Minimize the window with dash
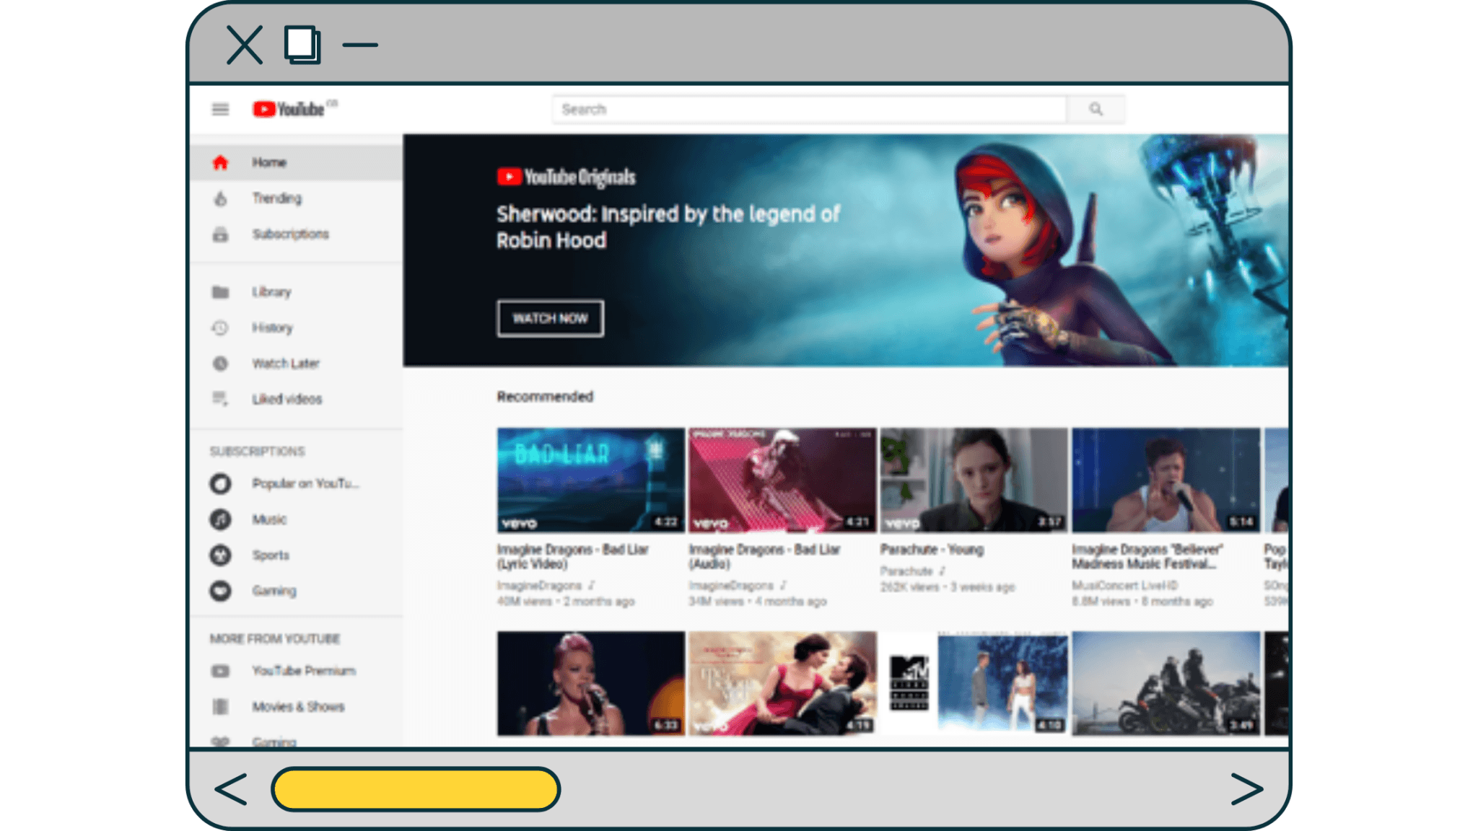The image size is (1478, 831). coord(360,45)
